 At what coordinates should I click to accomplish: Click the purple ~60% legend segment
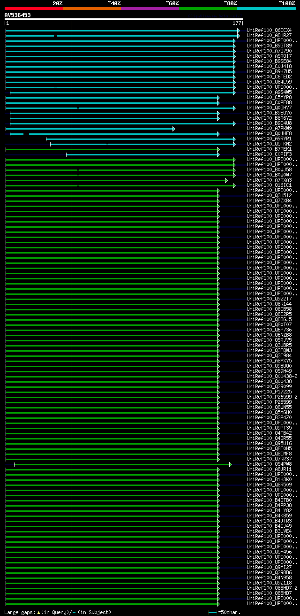click(150, 8)
